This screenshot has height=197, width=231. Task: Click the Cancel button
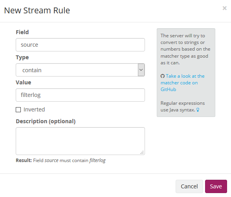click(189, 186)
